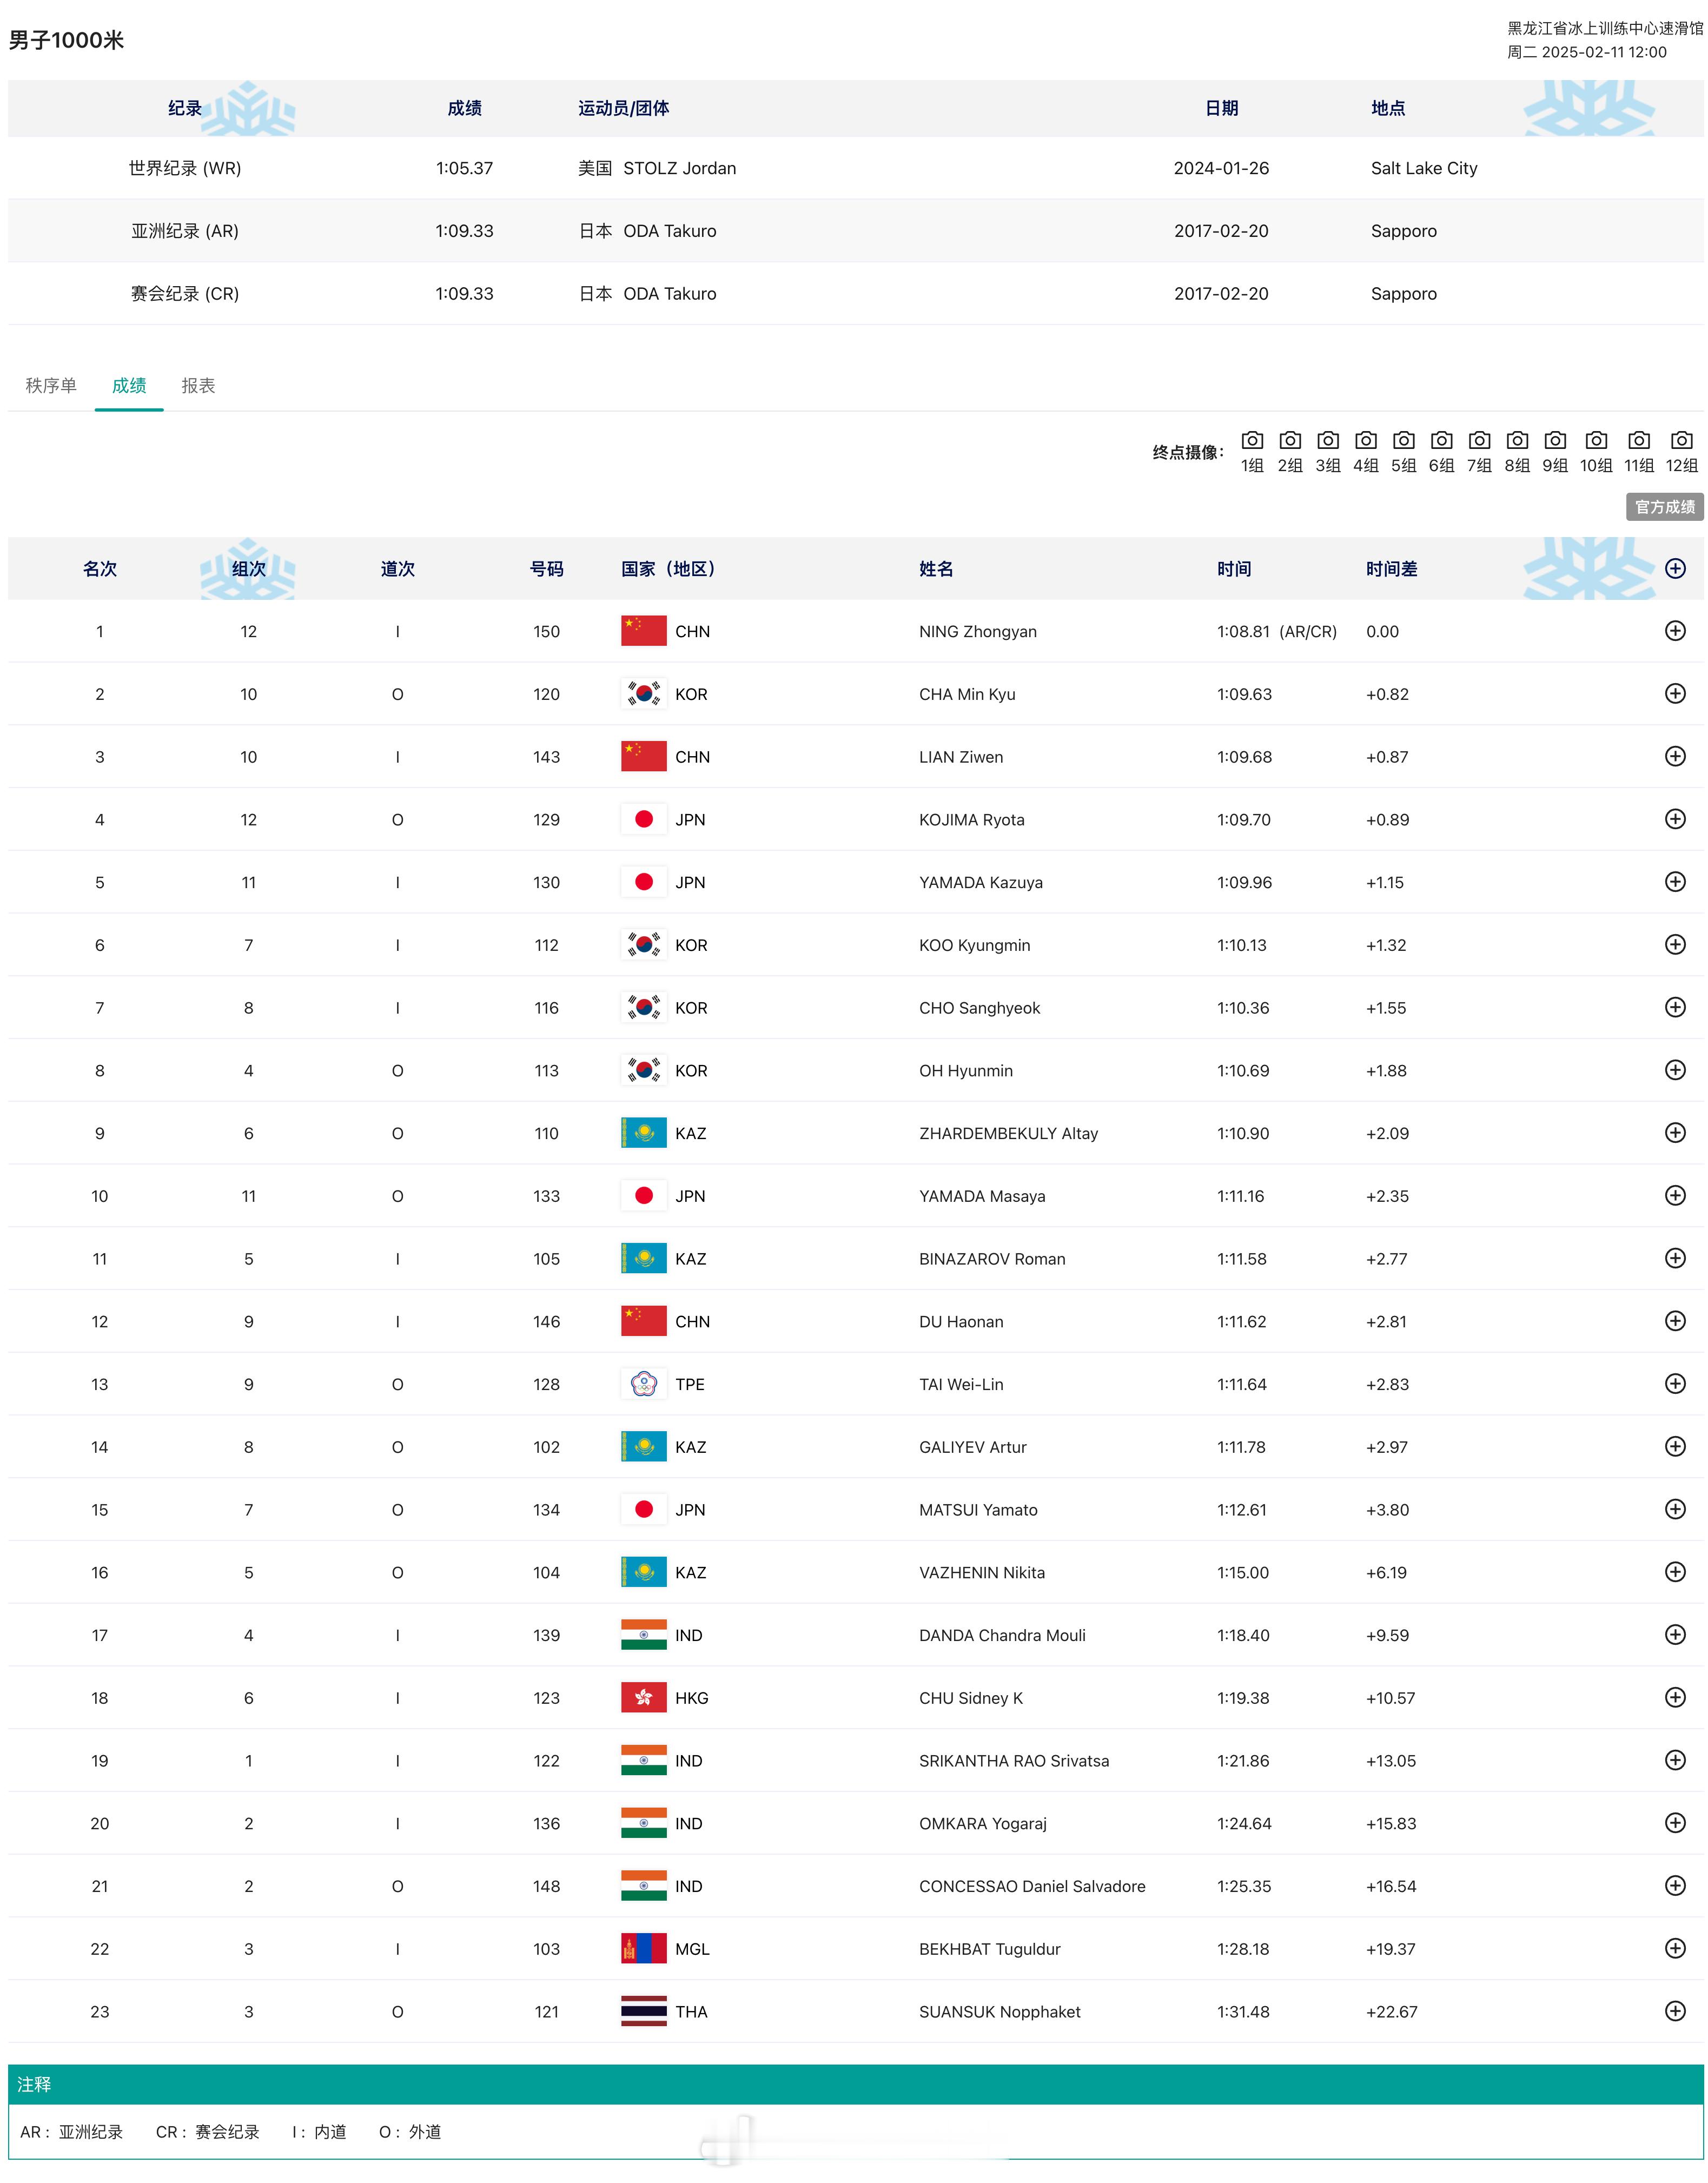
Task: Expand all rows via header plus icon
Action: click(1676, 568)
